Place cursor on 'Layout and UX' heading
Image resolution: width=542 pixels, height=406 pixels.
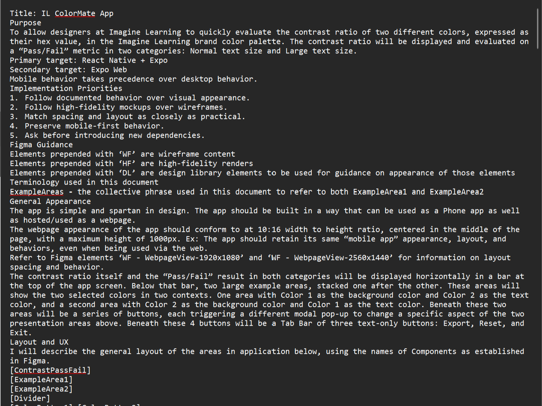click(x=39, y=342)
